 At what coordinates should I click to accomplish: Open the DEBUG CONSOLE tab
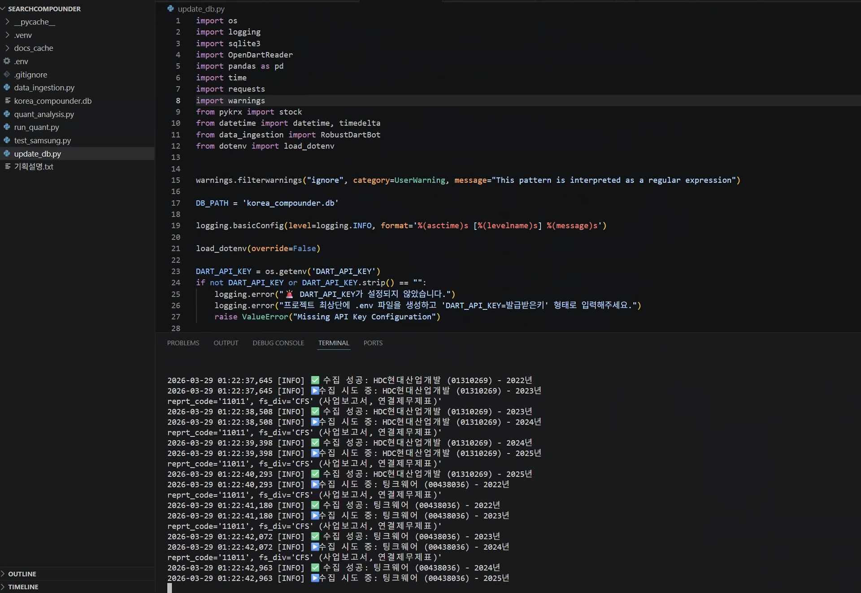(278, 343)
